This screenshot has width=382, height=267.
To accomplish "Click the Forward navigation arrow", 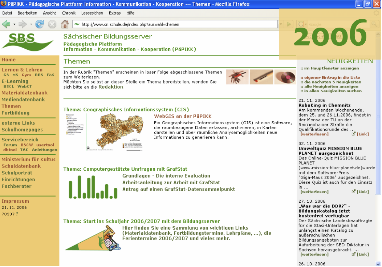I will click(x=23, y=24).
